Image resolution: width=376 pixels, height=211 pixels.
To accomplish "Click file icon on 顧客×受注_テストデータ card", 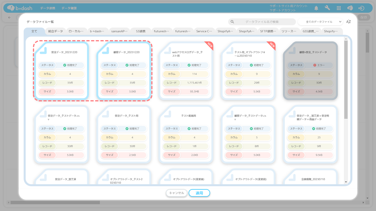I will coord(292,50).
